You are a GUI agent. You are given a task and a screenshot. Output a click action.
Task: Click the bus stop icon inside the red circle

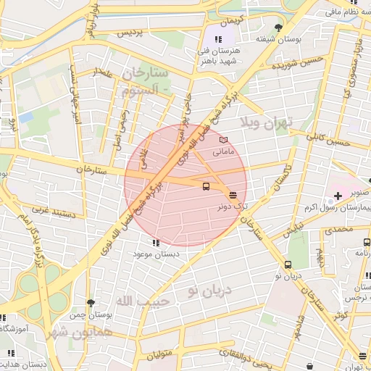[x=206, y=186]
